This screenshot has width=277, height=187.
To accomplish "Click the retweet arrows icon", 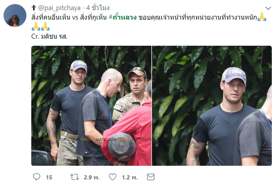I will point(74,177).
